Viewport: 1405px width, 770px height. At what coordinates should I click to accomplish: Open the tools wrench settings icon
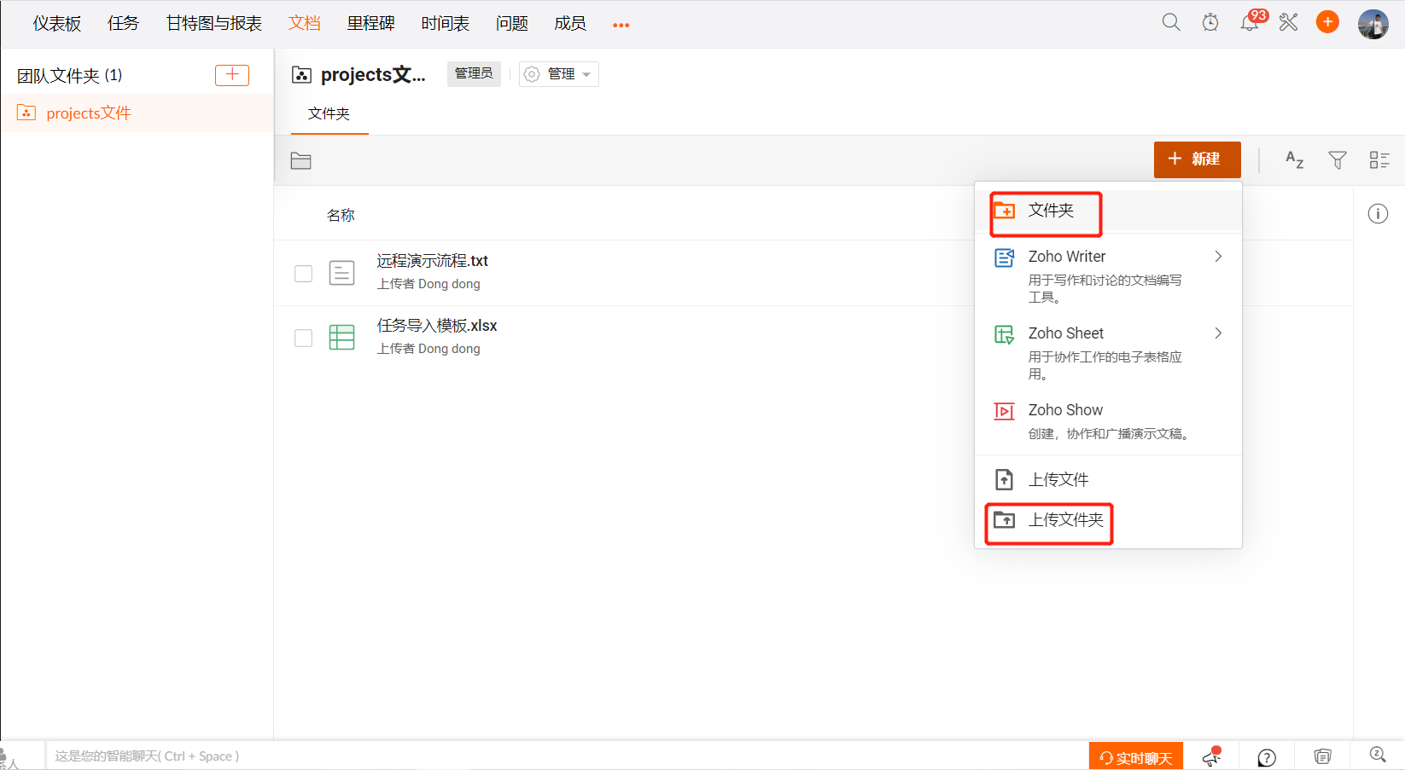point(1288,22)
